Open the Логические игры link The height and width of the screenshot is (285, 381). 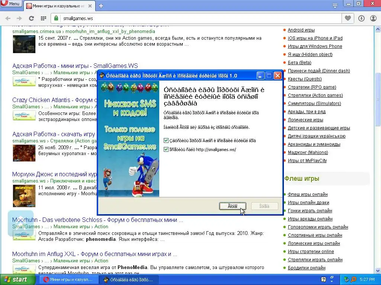point(305,120)
